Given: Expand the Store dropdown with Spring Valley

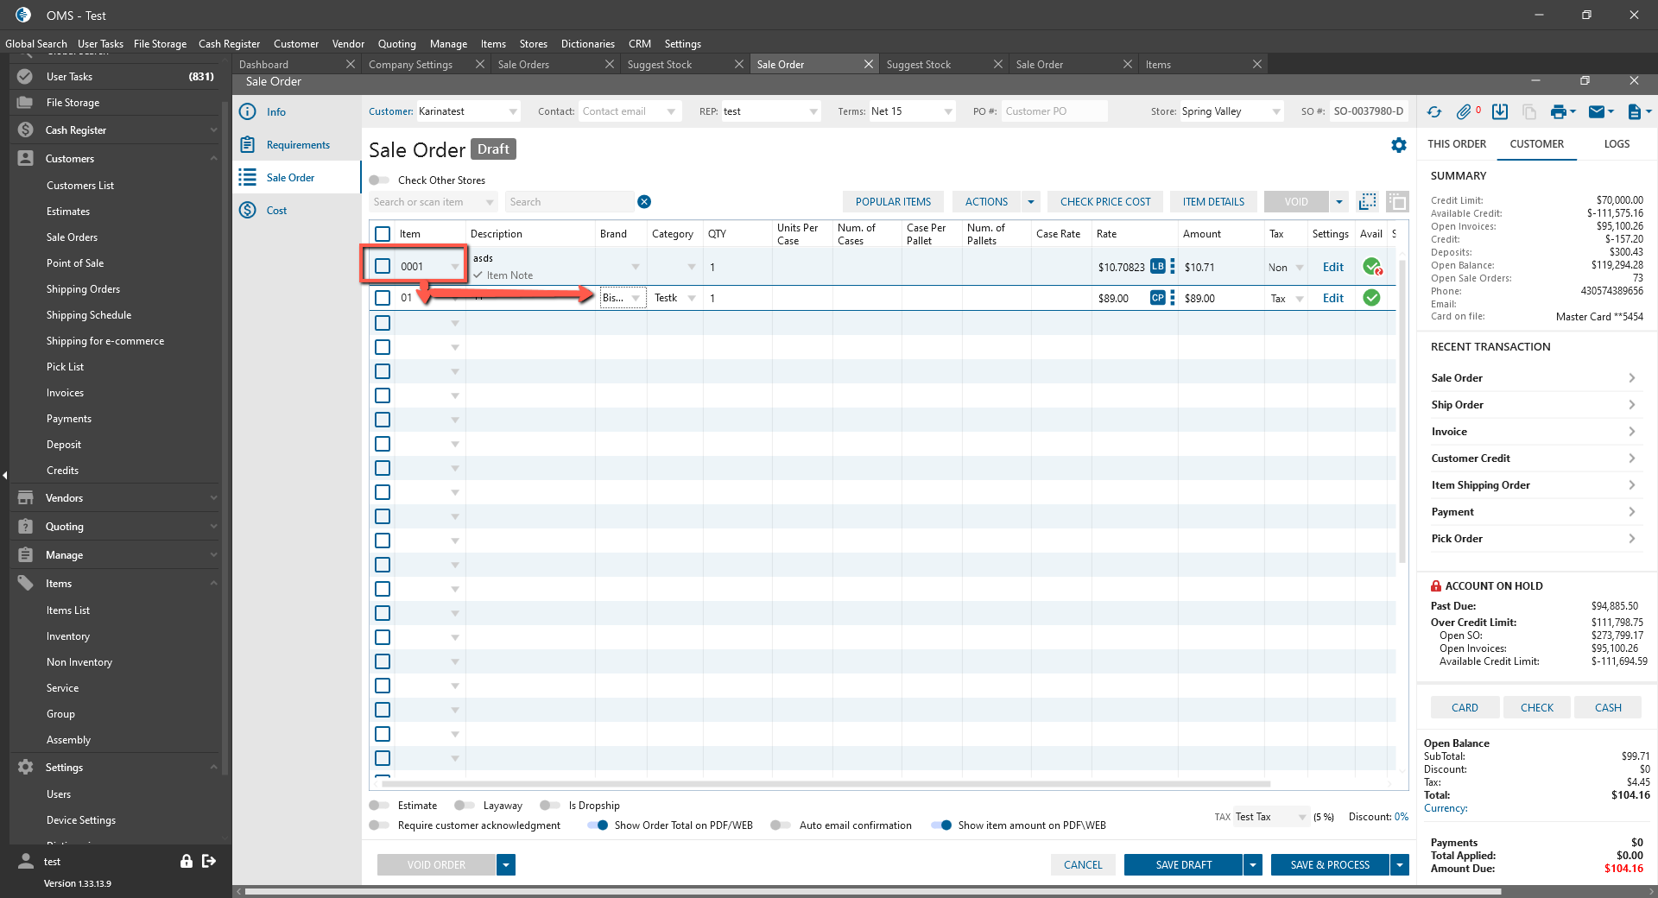Looking at the screenshot, I should (1275, 112).
